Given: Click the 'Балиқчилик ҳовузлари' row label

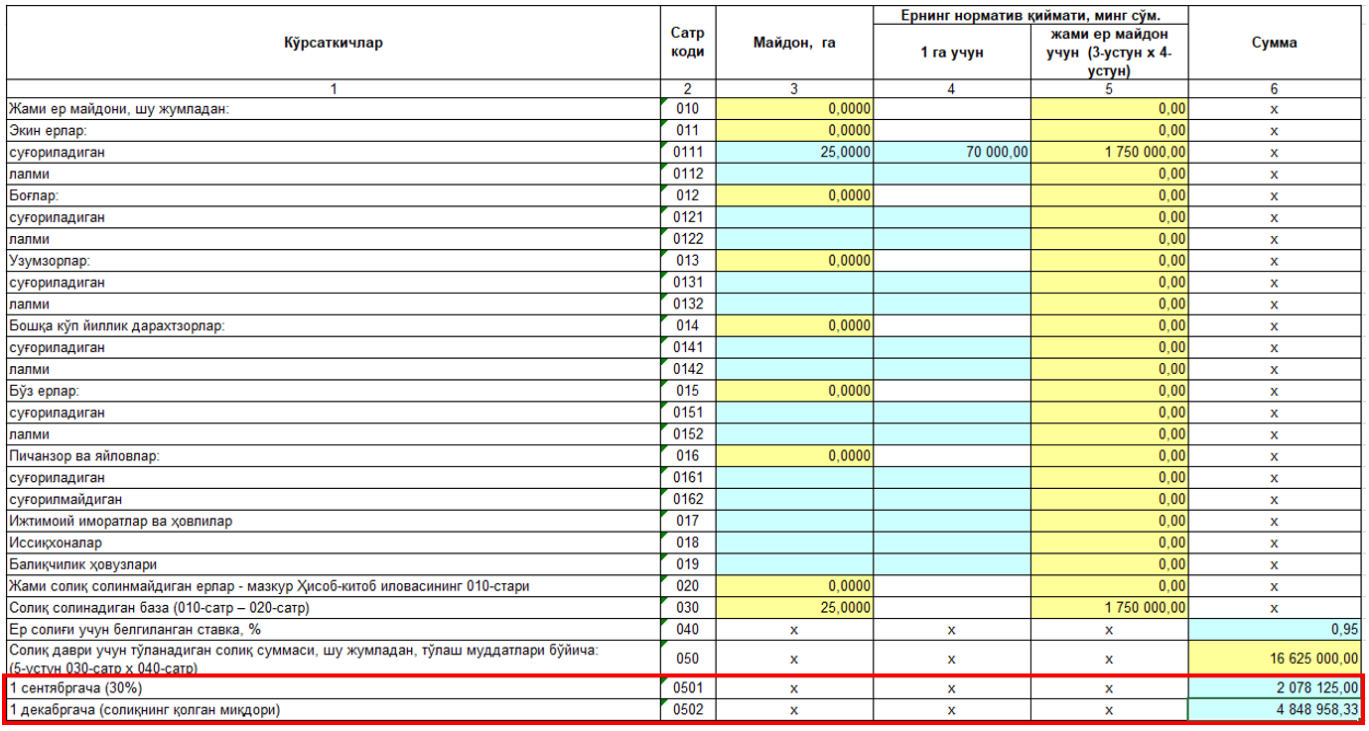Looking at the screenshot, I should [334, 564].
